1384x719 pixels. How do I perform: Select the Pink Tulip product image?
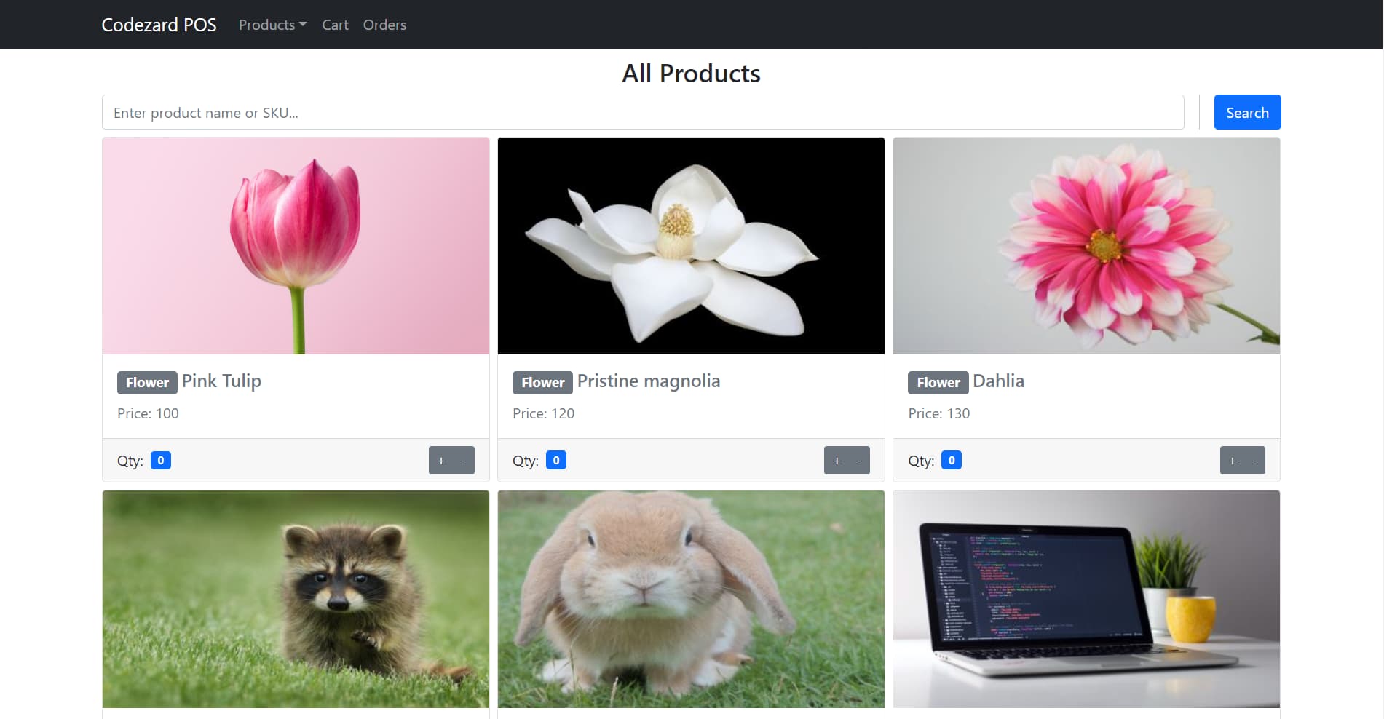[x=296, y=246]
